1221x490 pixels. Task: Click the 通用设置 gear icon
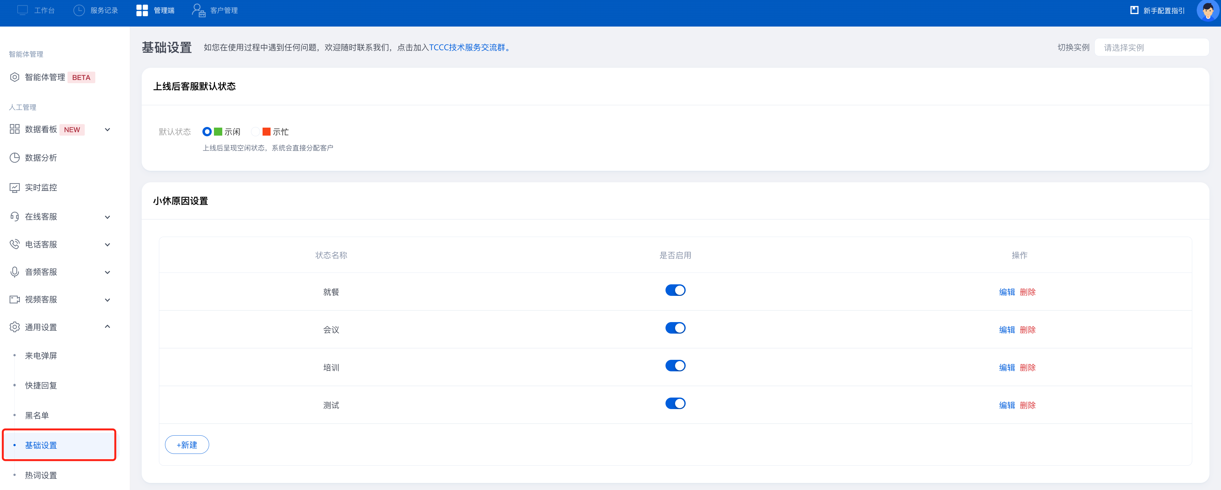tap(15, 327)
